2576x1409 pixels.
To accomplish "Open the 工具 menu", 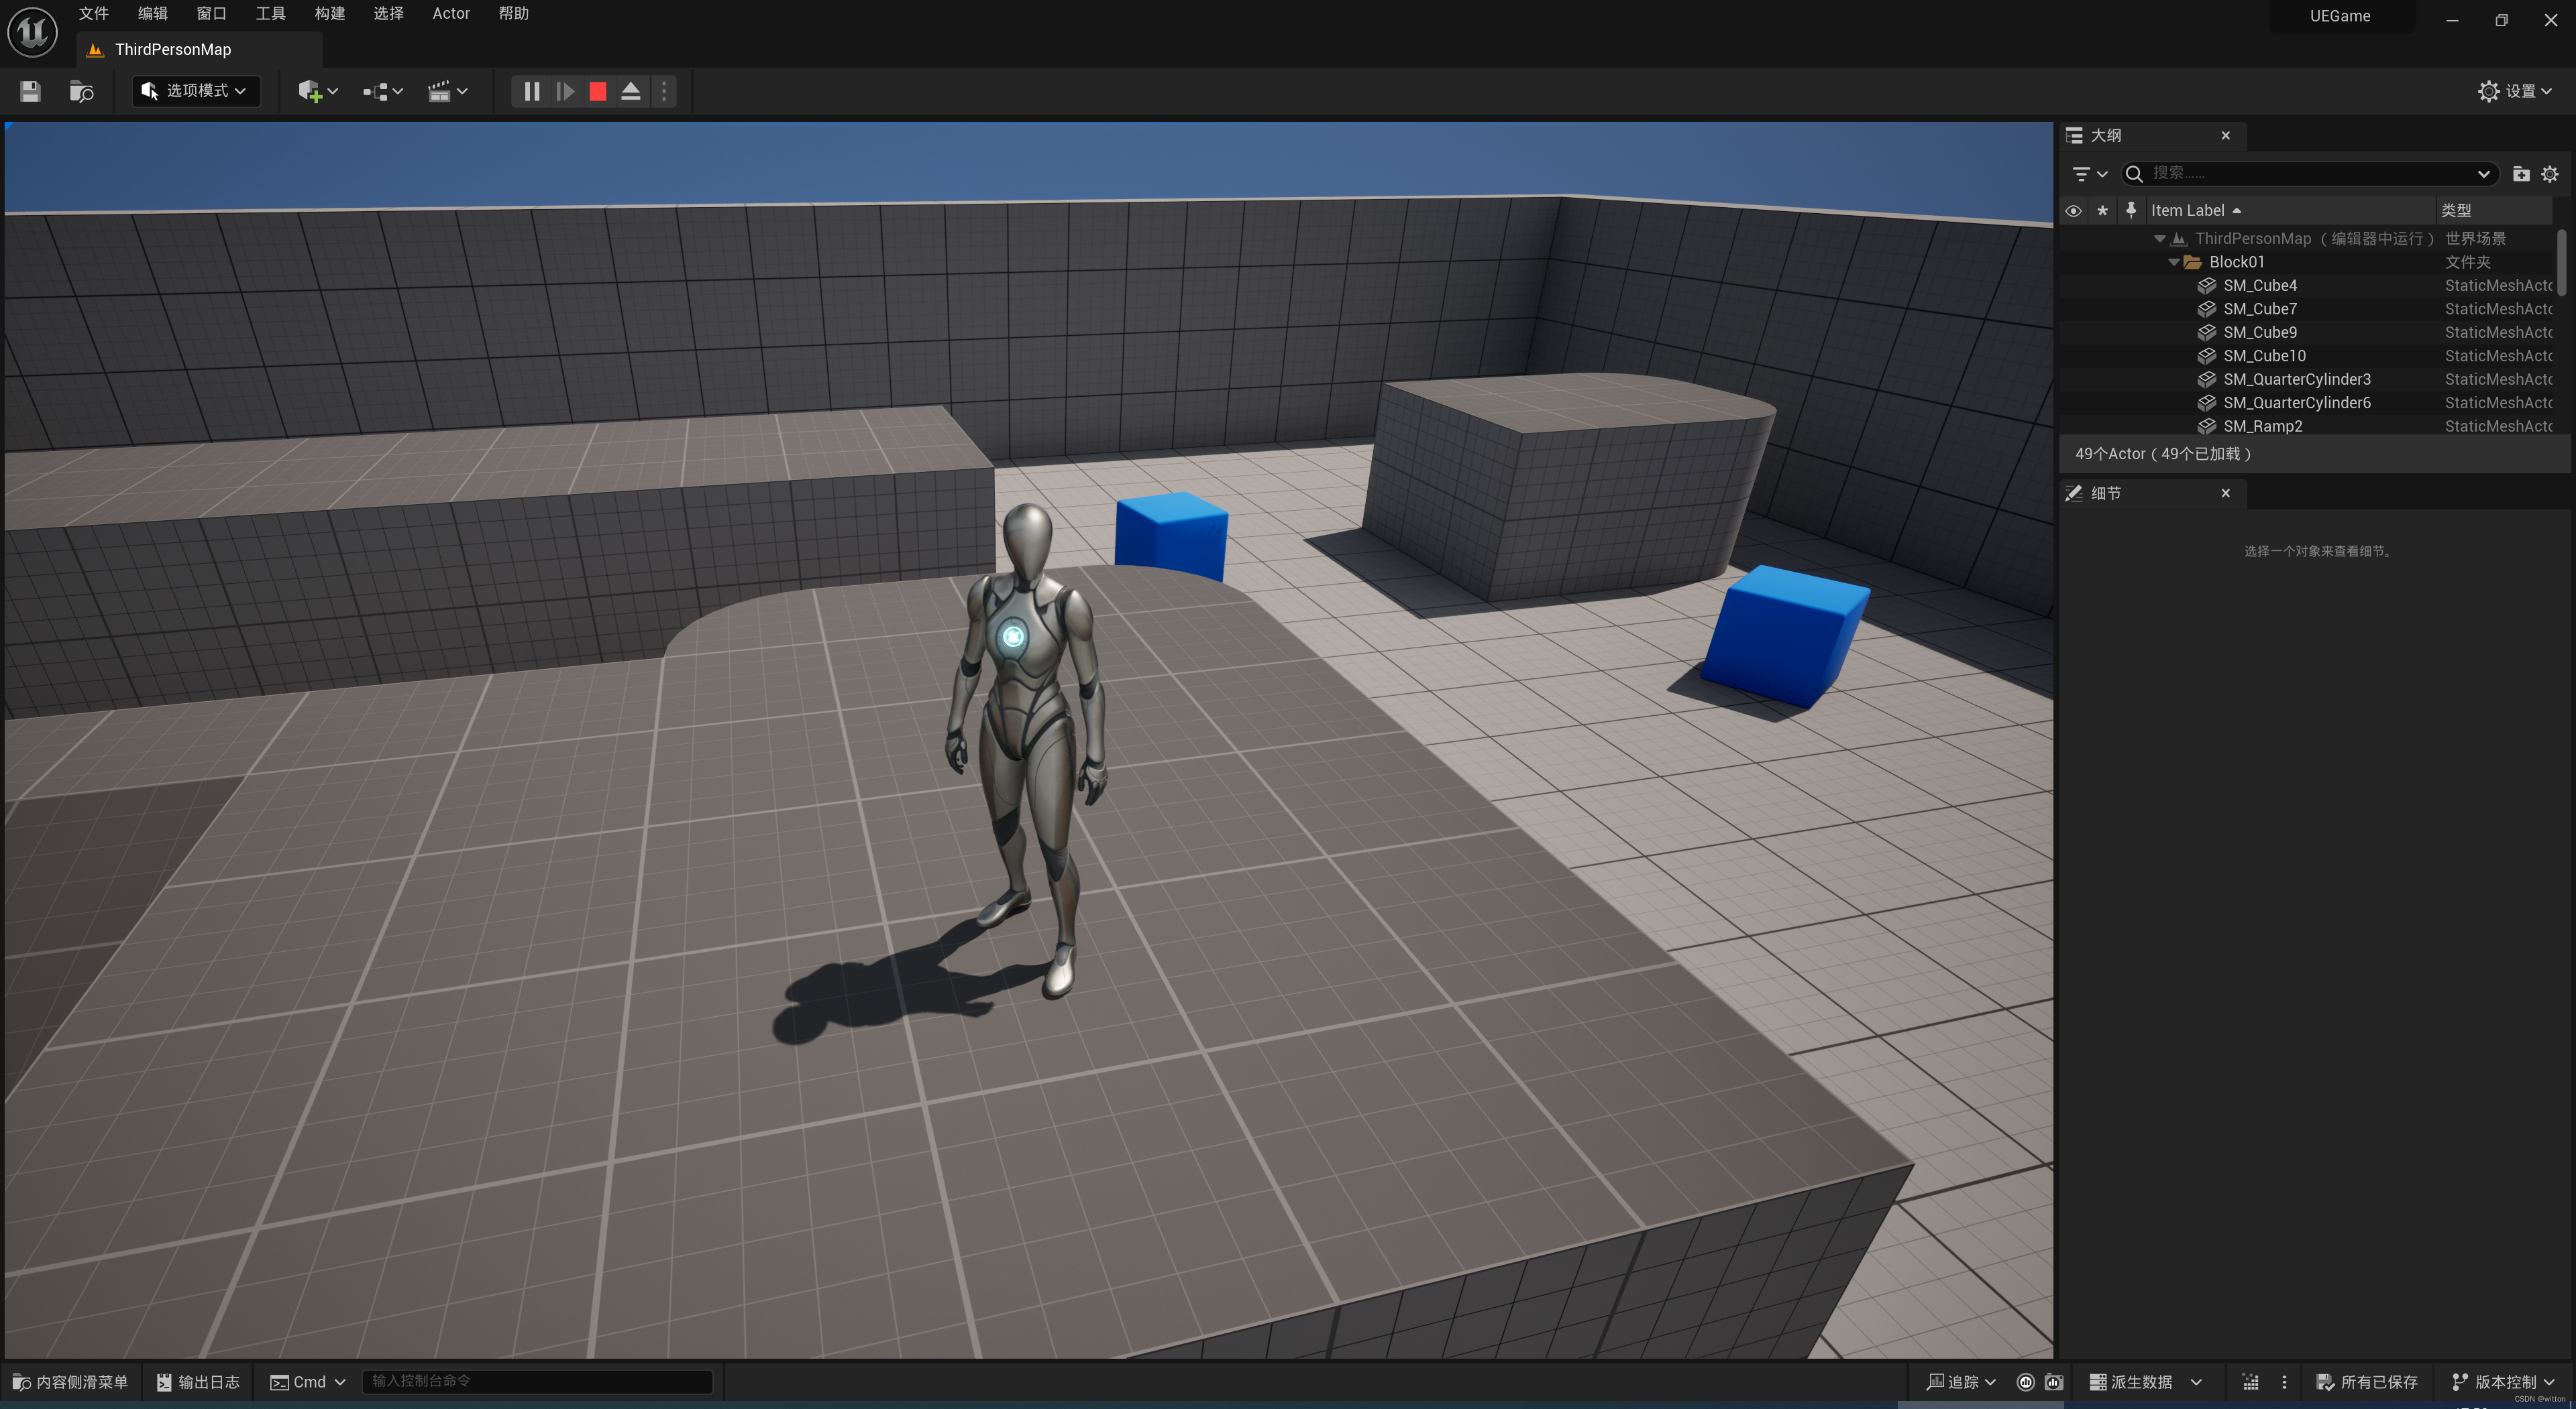I will [270, 14].
